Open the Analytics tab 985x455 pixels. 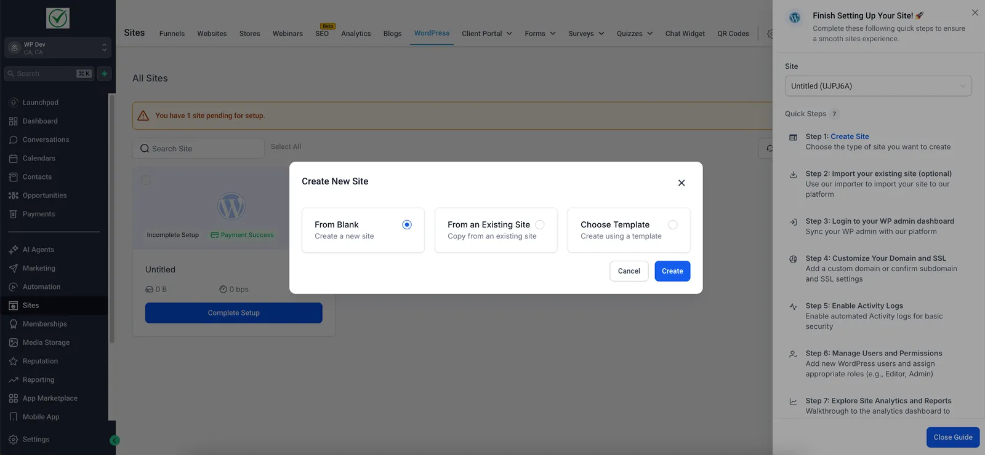click(x=356, y=34)
